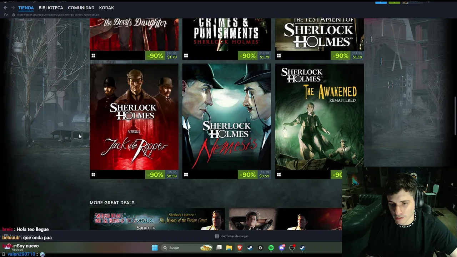The height and width of the screenshot is (257, 457).
Task: Click $1.79 price on Crimes & Punishments
Action: pos(265,57)
